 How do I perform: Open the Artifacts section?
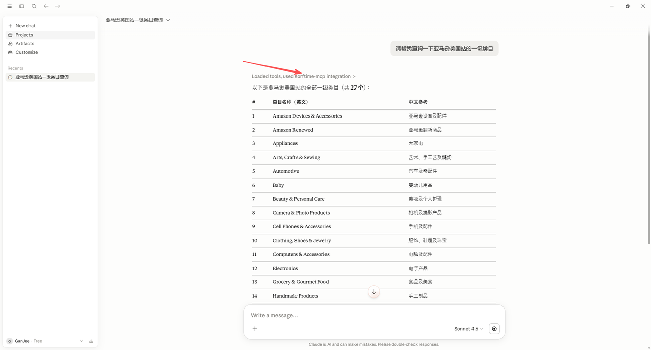point(50,44)
